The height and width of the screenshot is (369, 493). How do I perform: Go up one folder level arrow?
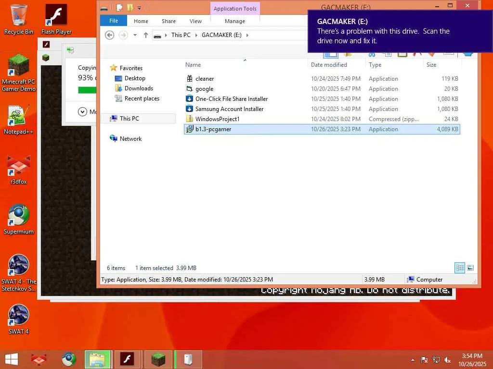[145, 35]
